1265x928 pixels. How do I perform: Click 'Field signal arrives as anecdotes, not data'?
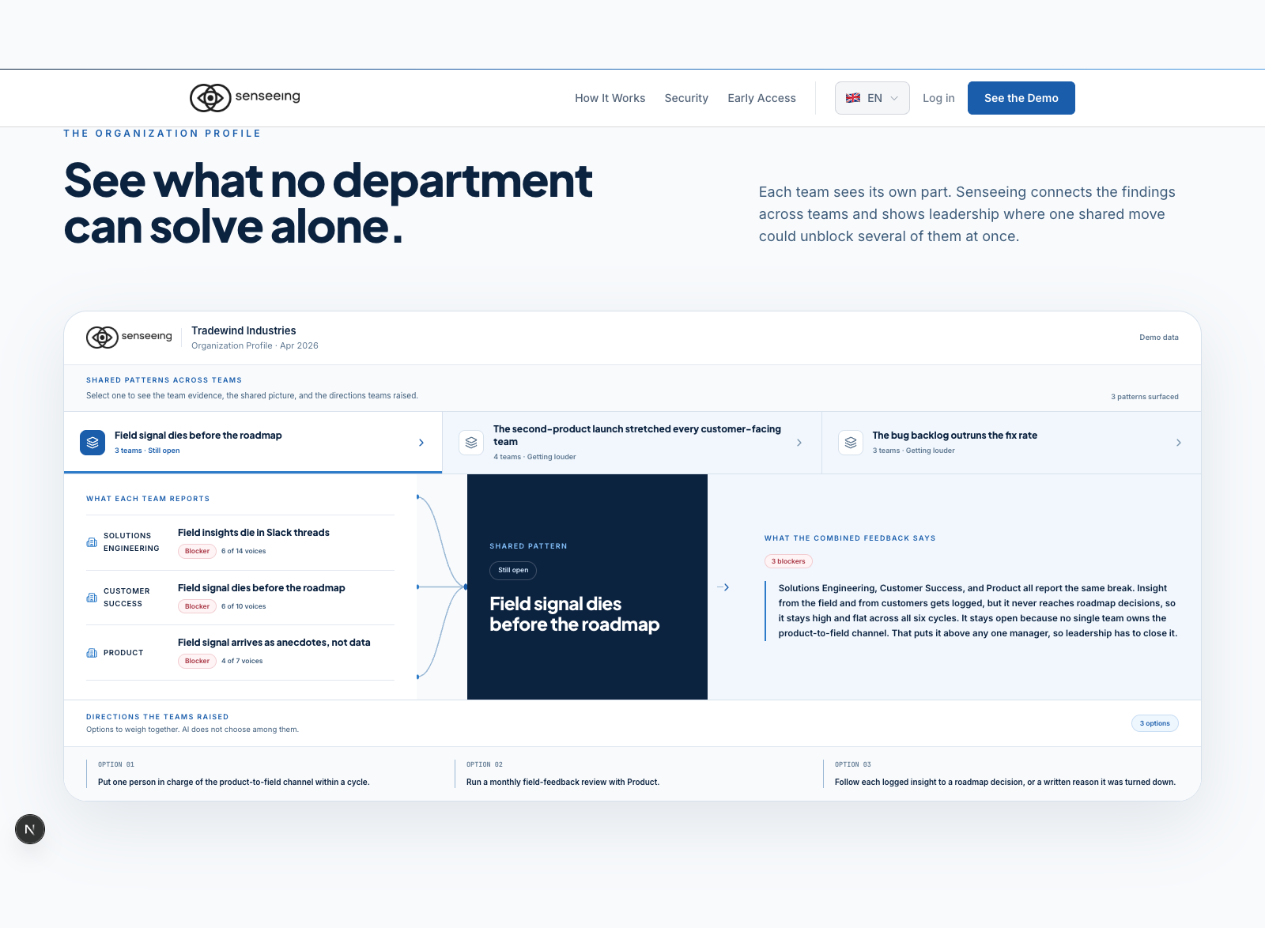pyautogui.click(x=274, y=643)
